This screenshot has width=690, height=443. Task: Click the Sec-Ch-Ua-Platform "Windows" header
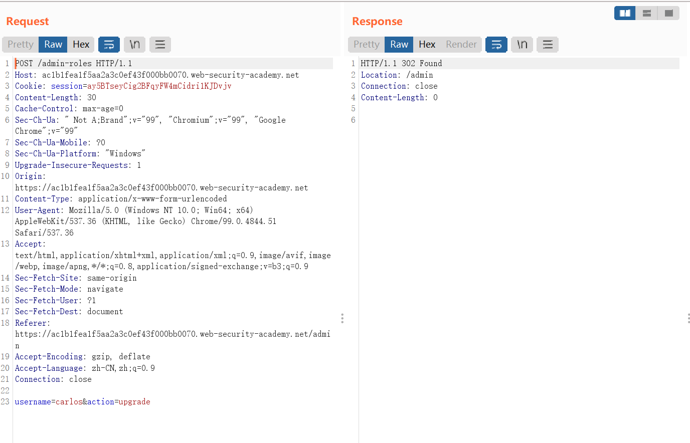(x=80, y=154)
